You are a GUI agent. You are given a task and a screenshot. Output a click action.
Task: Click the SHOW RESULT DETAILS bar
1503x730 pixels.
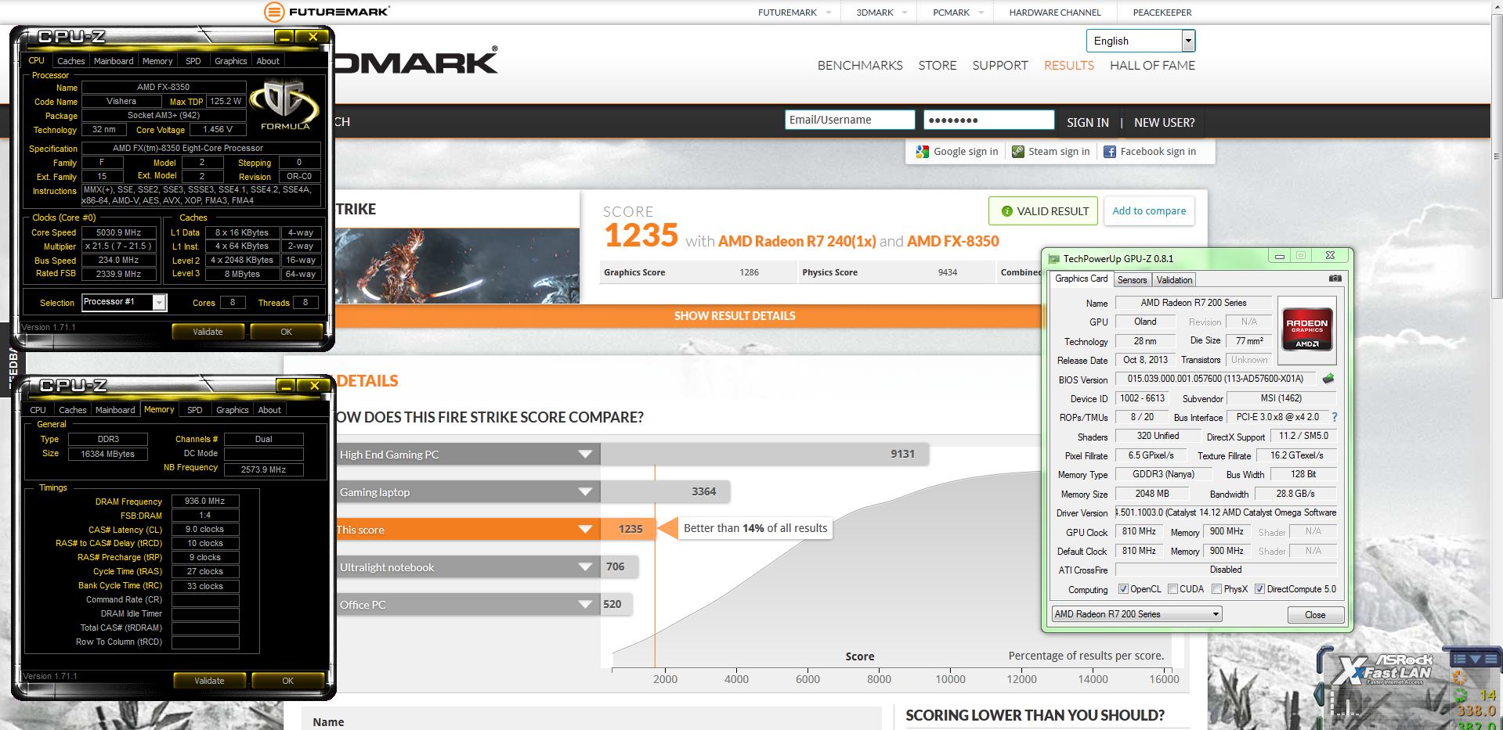[688, 316]
